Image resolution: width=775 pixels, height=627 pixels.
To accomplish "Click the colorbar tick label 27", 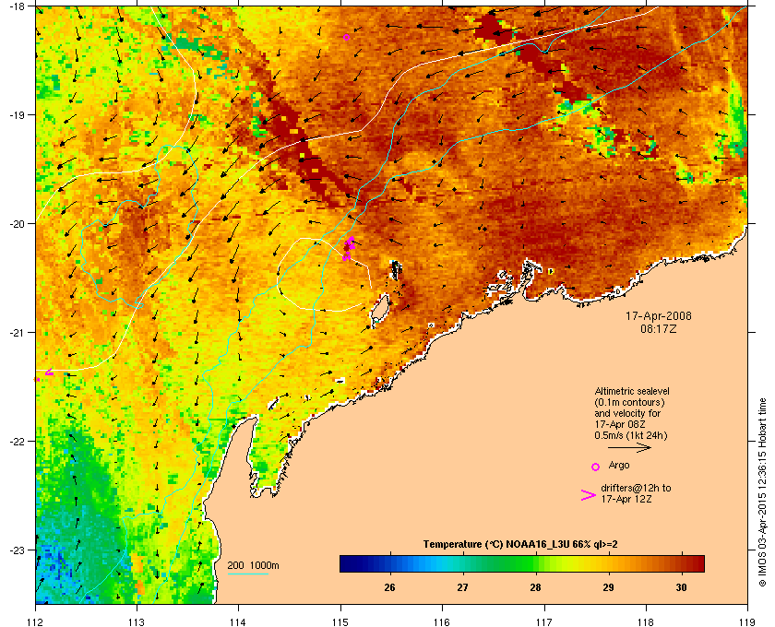I will (x=462, y=587).
